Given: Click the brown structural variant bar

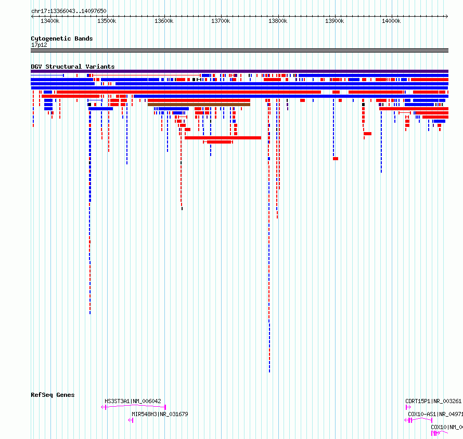Looking at the screenshot, I should click(199, 105).
